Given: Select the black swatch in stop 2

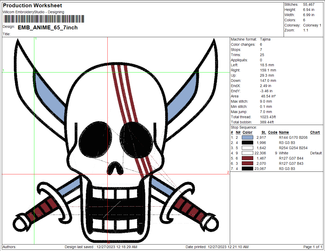Looking at the screenshot, I should (247, 143).
